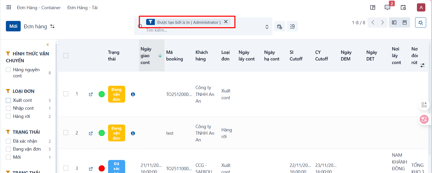The width and height of the screenshot is (432, 173).
Task: Go to the previous page
Action: (x=373, y=22)
